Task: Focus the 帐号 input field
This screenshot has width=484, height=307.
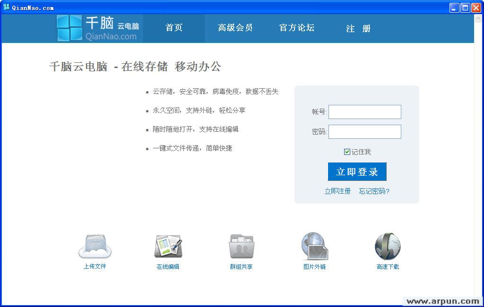Action: tap(365, 111)
